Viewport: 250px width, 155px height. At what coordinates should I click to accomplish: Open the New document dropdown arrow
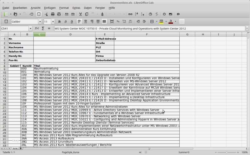(11, 14)
